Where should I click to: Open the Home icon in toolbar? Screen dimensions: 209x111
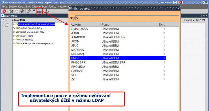coord(11,11)
